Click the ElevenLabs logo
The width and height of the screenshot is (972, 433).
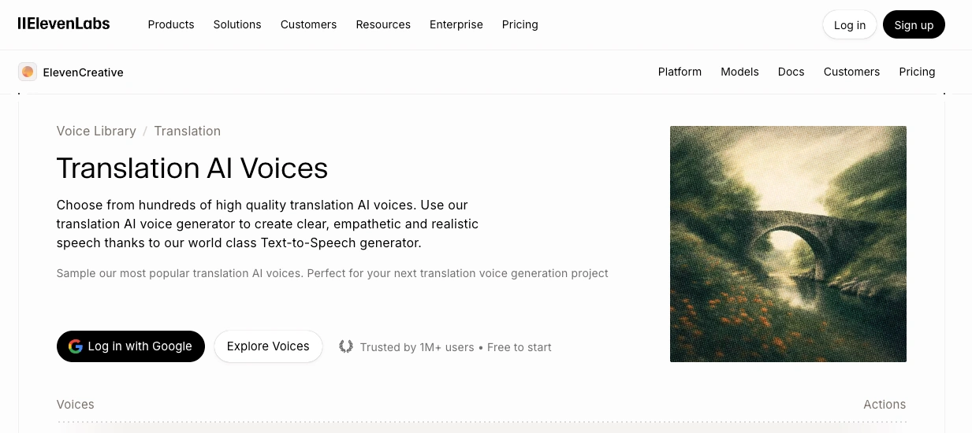(x=64, y=24)
